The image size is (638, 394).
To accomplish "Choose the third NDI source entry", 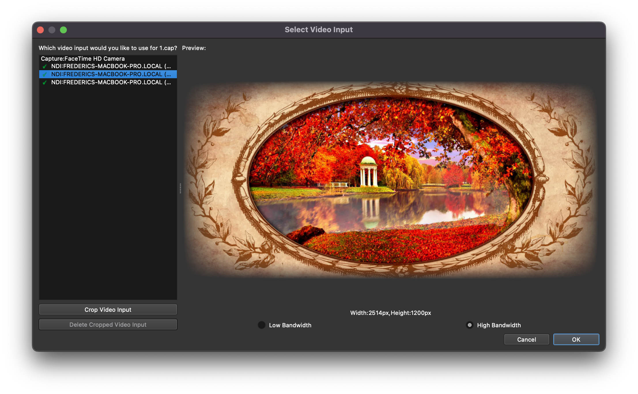I will [x=111, y=82].
